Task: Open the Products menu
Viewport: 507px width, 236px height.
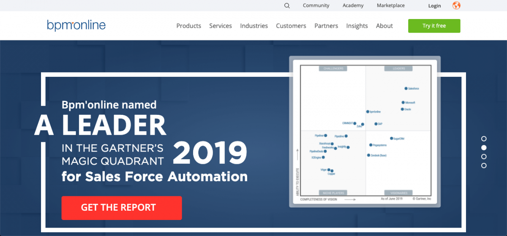Action: point(189,26)
